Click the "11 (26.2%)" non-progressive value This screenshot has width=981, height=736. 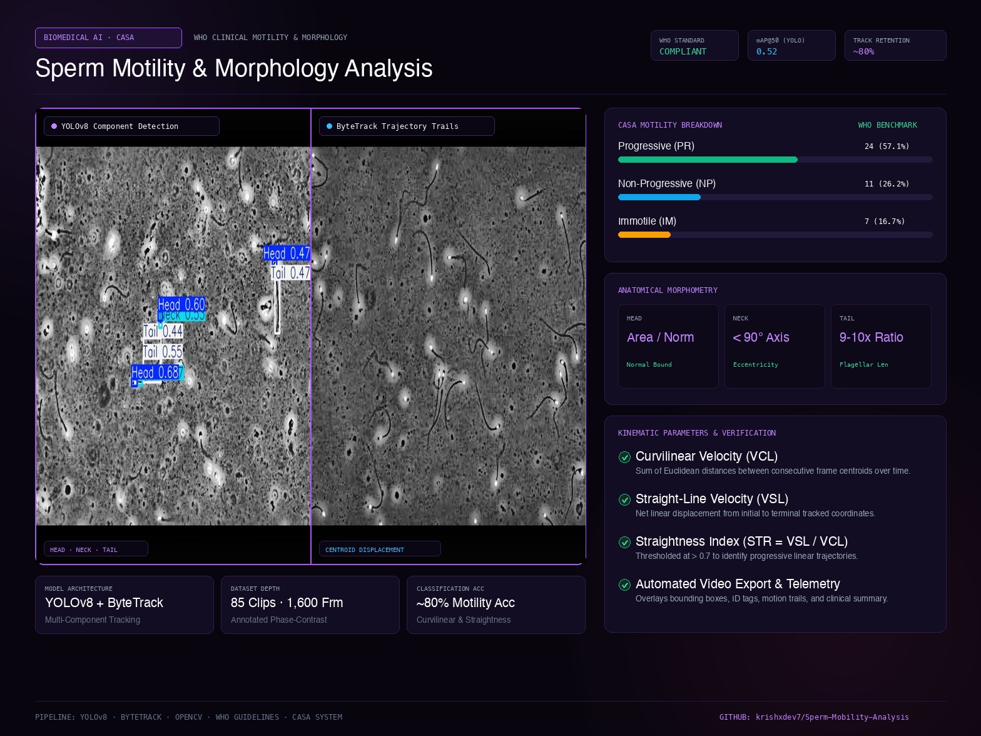pos(887,184)
